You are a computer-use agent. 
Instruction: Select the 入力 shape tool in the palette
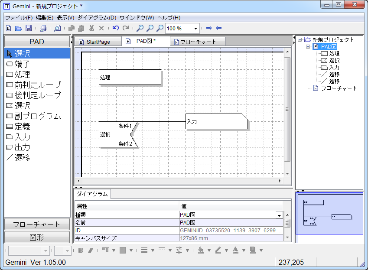pos(37,137)
